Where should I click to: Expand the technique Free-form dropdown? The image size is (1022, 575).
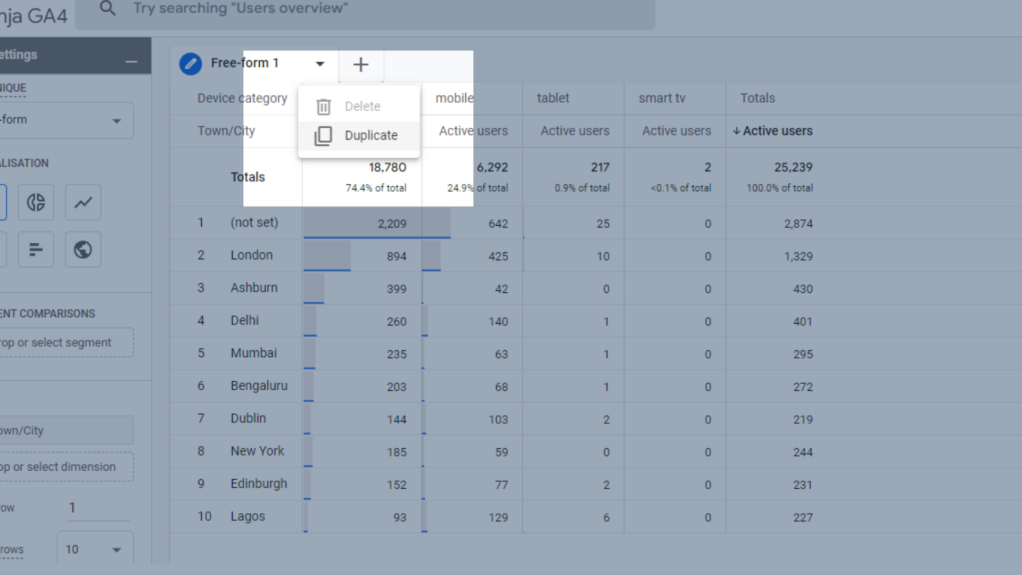(x=116, y=121)
